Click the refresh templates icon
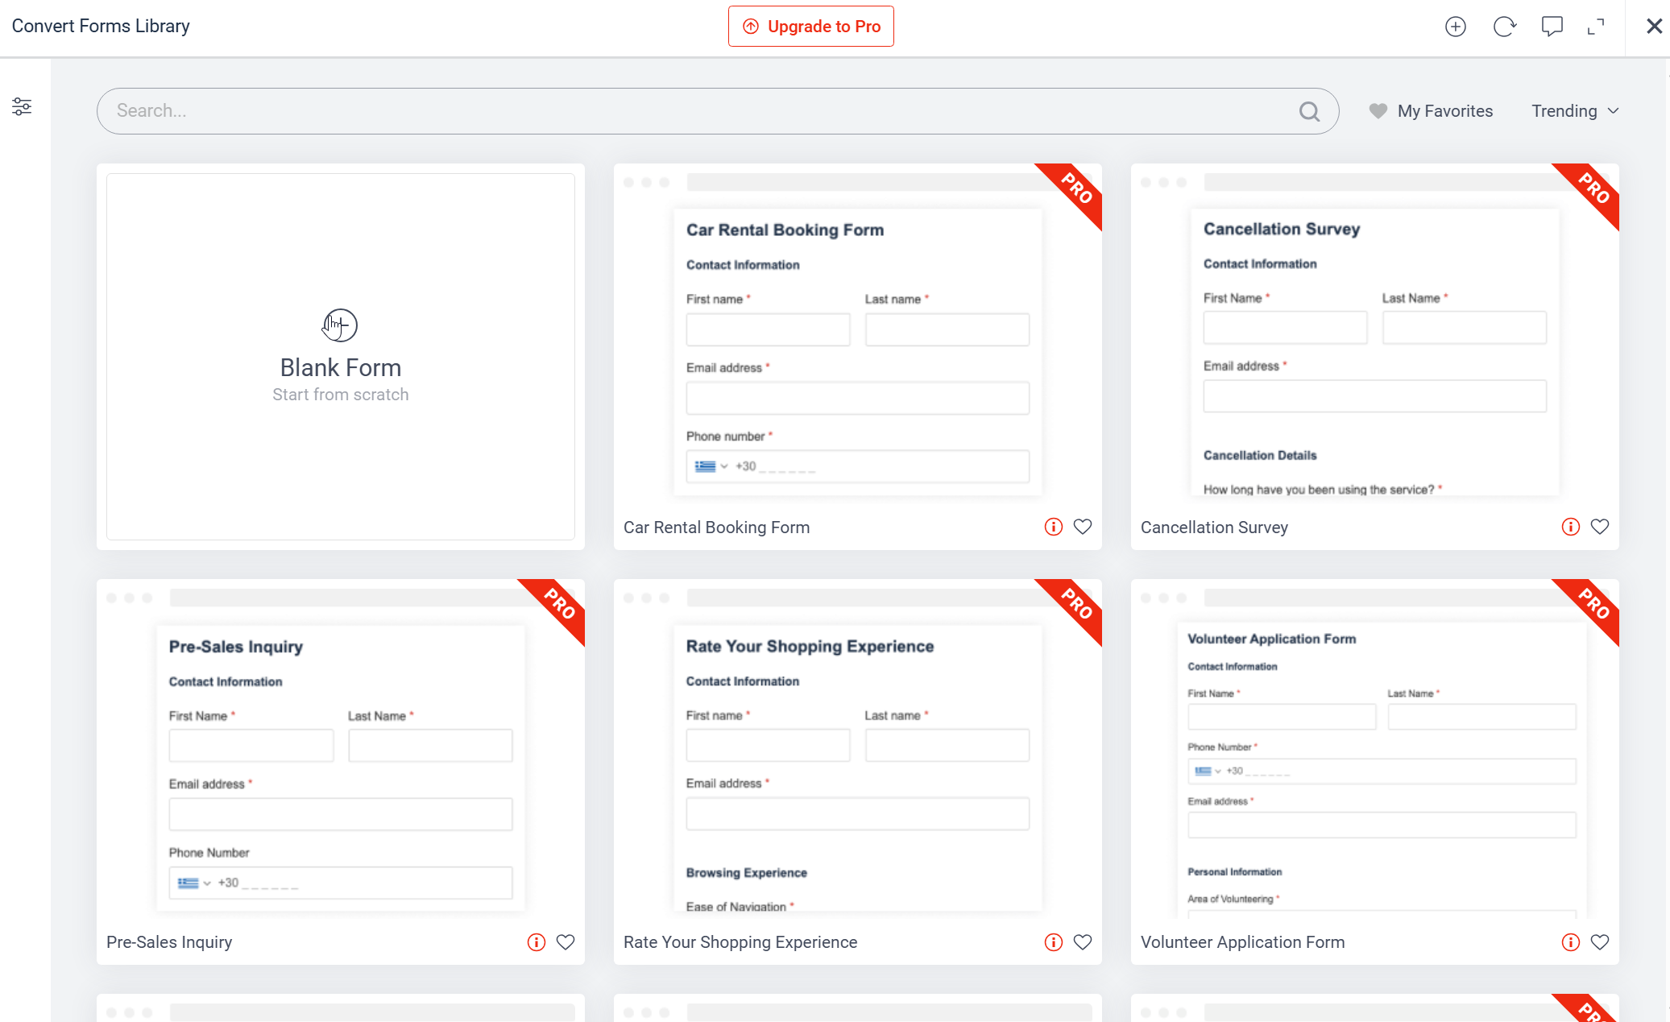This screenshot has width=1670, height=1022. pos(1504,27)
